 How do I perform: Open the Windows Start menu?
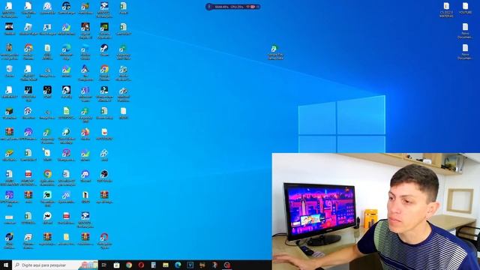coord(6,265)
